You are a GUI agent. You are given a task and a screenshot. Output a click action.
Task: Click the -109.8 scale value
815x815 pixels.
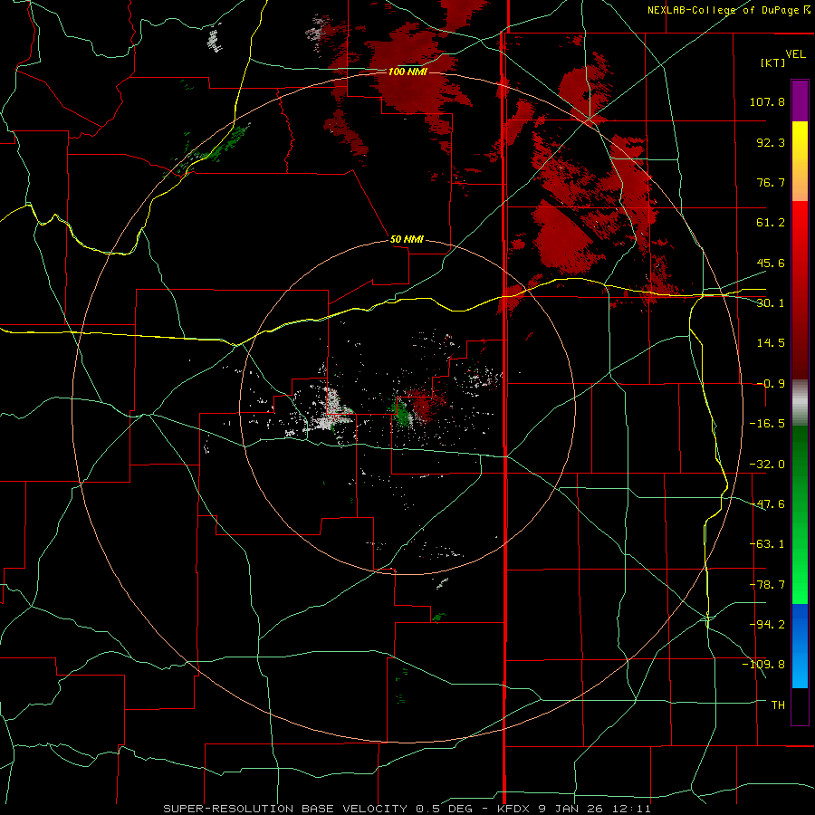(x=764, y=665)
